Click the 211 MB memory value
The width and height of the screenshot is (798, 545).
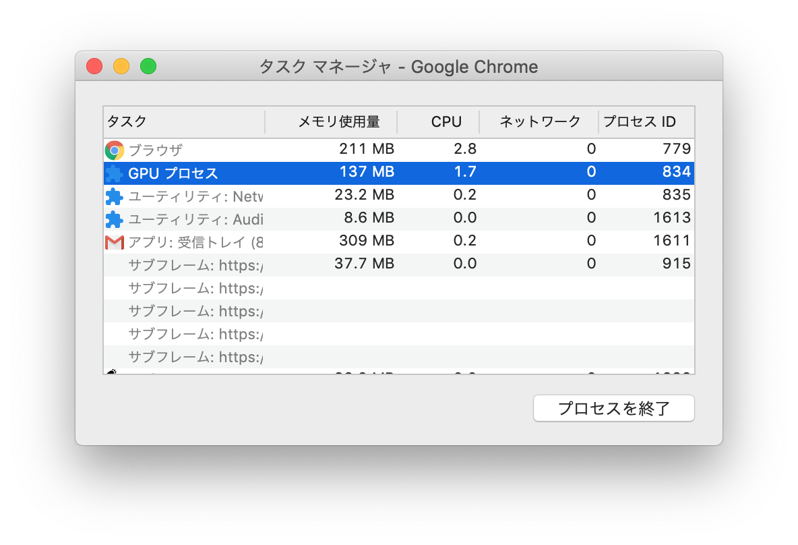tap(367, 149)
